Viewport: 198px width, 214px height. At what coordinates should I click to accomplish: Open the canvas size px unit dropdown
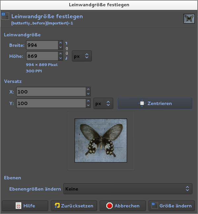tap(82, 56)
